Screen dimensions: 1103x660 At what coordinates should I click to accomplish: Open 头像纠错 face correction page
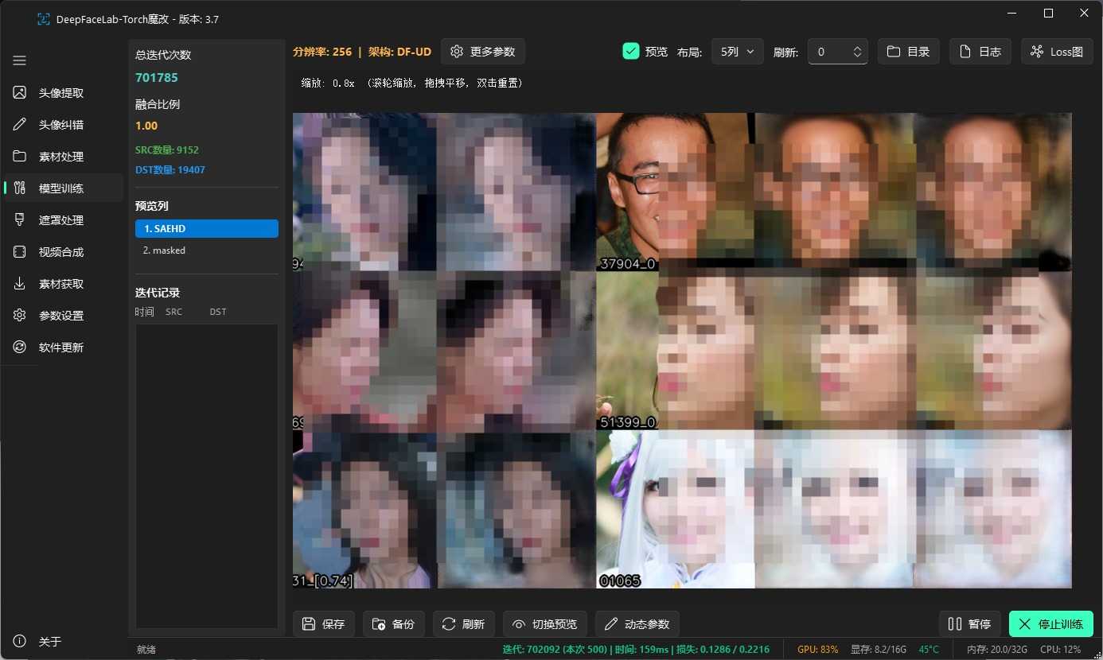pyautogui.click(x=61, y=125)
